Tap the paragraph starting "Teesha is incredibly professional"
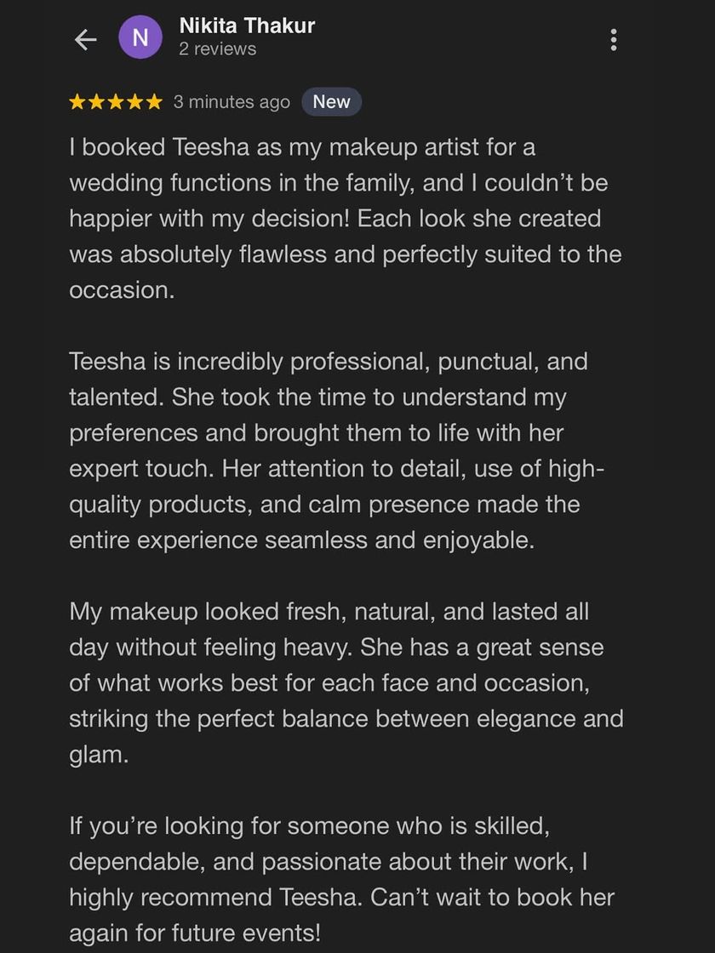 point(336,450)
